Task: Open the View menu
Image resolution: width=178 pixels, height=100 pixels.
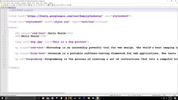Action: [13, 3]
